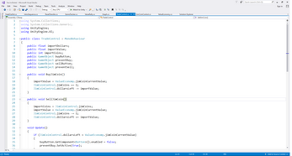The width and height of the screenshot is (292, 156).
Task: Click the vertical scrollbar thumb in editor
Action: click(288, 47)
